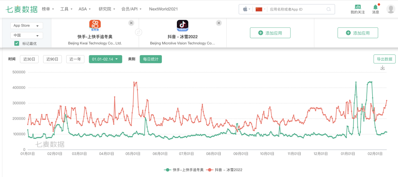
Task: Download the chart image
Action: (383, 68)
